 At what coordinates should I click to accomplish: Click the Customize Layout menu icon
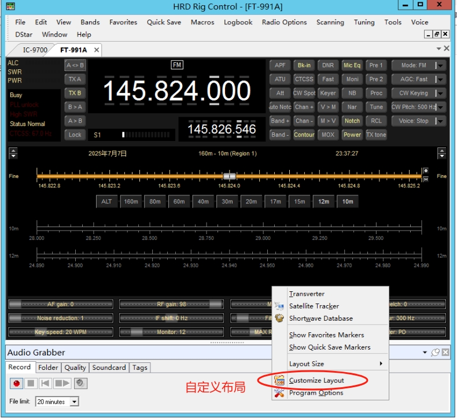point(279,380)
